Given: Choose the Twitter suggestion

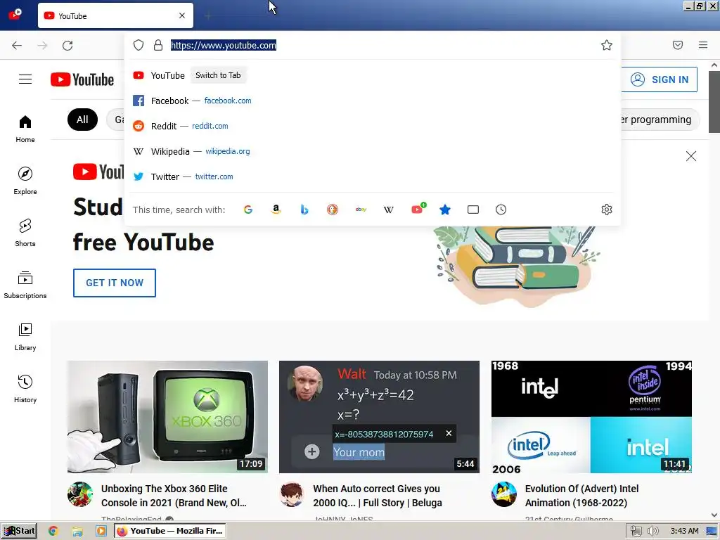Looking at the screenshot, I should coord(372,176).
